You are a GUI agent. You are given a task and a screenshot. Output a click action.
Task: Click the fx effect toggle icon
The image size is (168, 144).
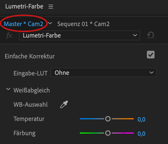(x=9, y=35)
